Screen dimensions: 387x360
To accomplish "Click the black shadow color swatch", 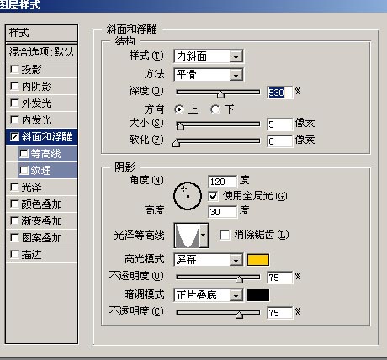I will tap(258, 295).
